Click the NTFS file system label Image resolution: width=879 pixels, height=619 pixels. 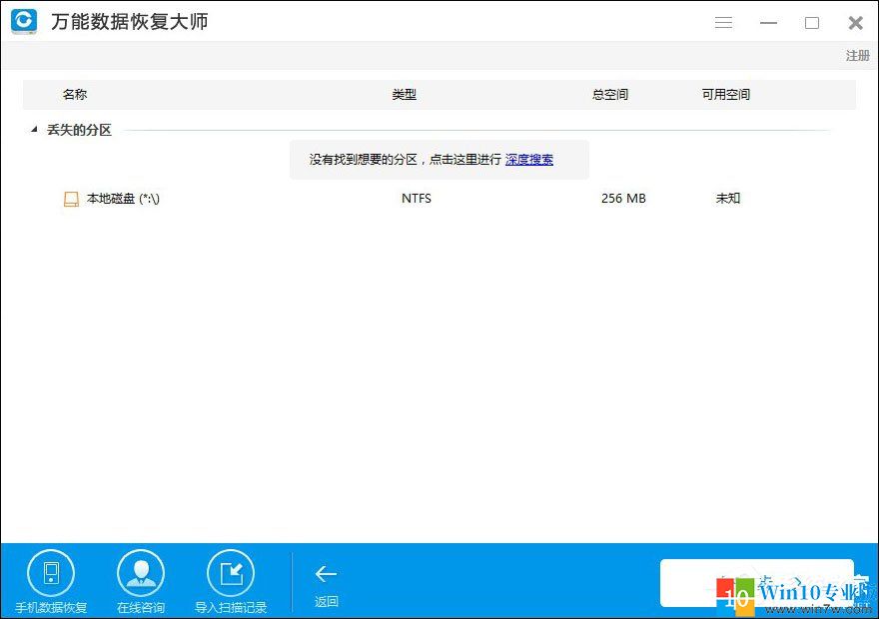tap(416, 198)
